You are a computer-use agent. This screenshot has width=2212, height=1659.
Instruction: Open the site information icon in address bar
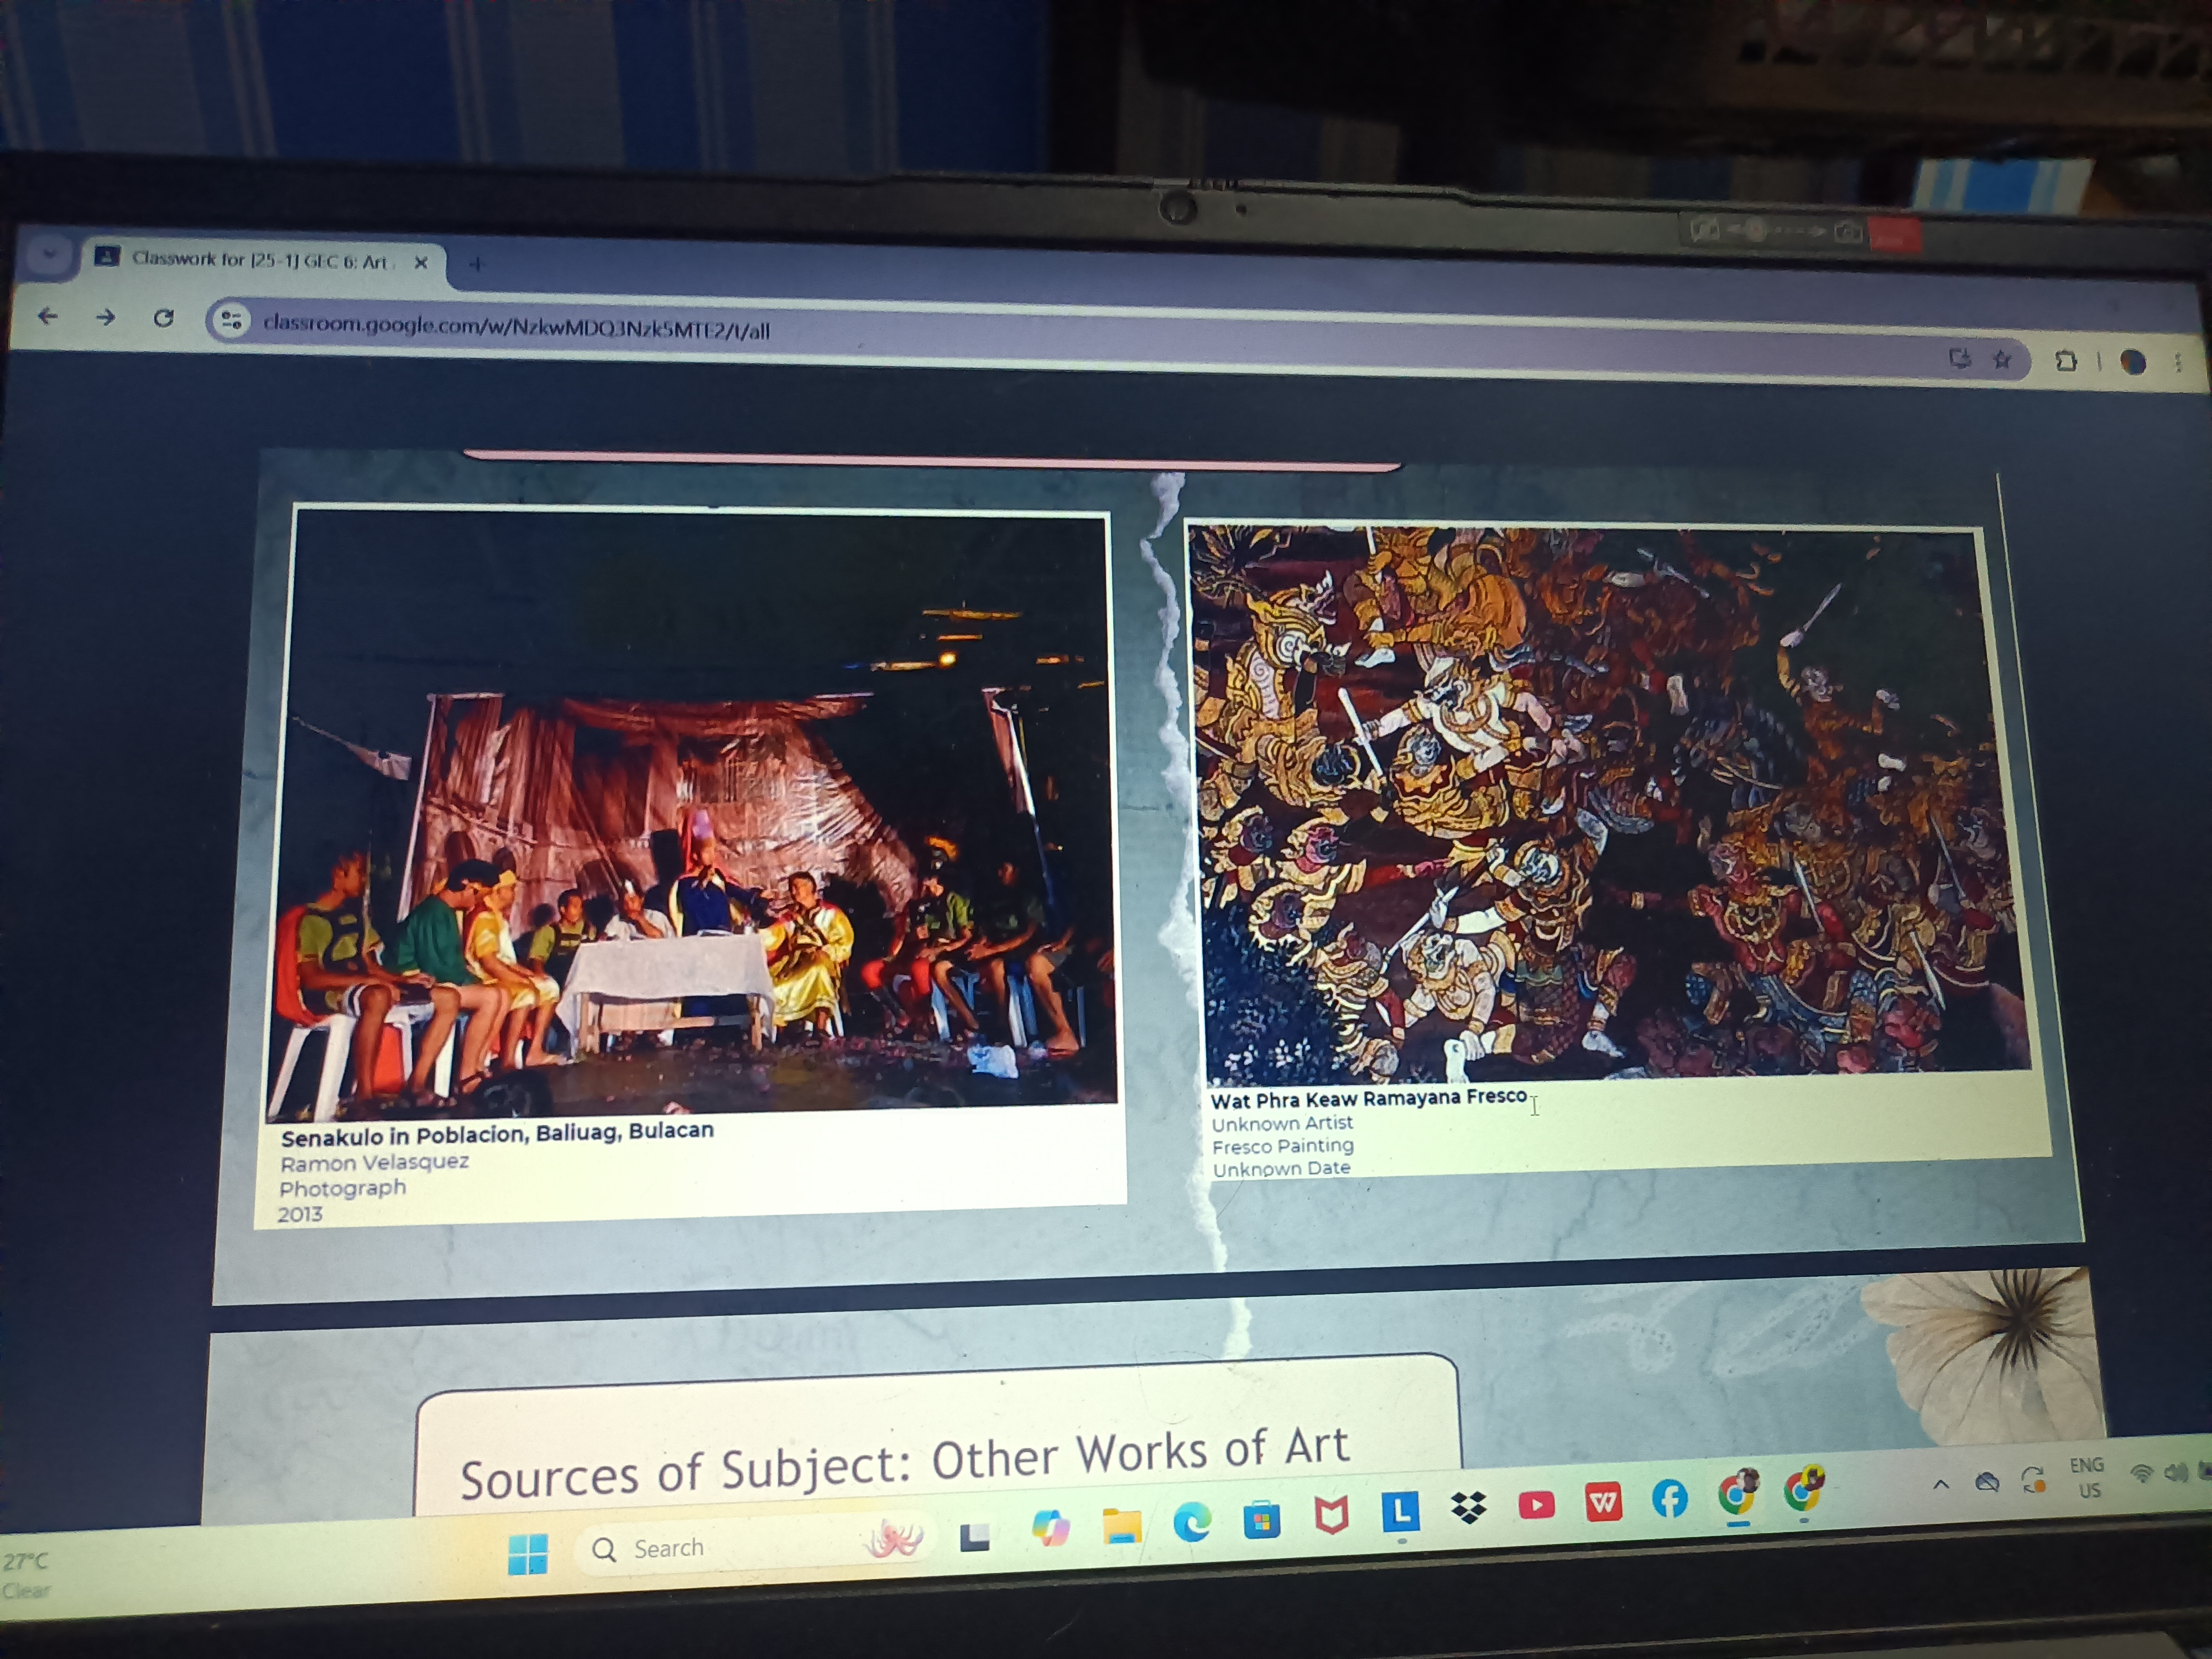(x=231, y=320)
